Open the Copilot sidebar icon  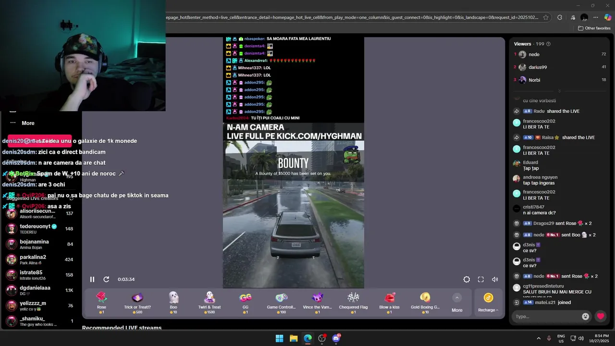[608, 17]
